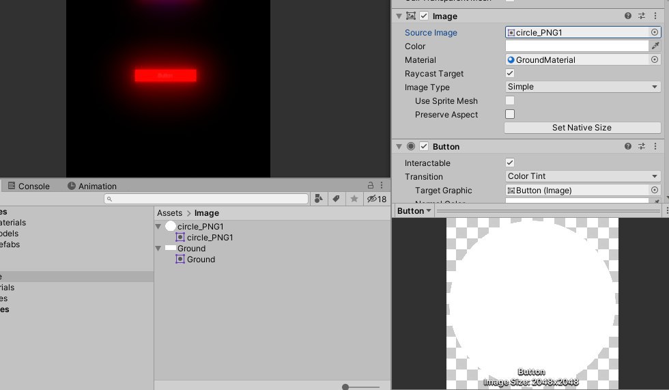Lock the Project panel with padlock icon
669x390 pixels.
click(x=370, y=185)
